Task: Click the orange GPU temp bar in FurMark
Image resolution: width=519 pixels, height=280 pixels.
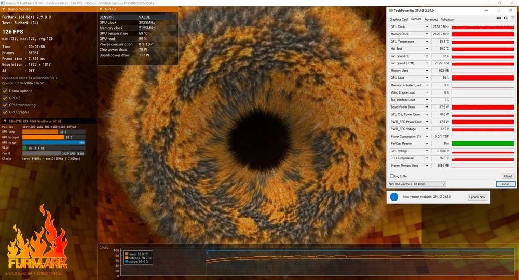Action: coord(40,132)
